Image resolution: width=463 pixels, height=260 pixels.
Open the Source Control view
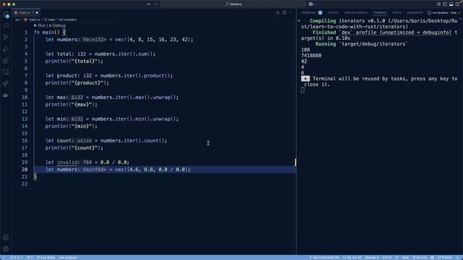click(x=6, y=38)
